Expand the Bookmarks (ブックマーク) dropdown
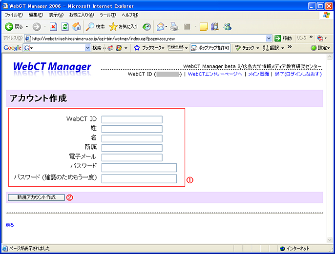The image size is (335, 254). 163,48
